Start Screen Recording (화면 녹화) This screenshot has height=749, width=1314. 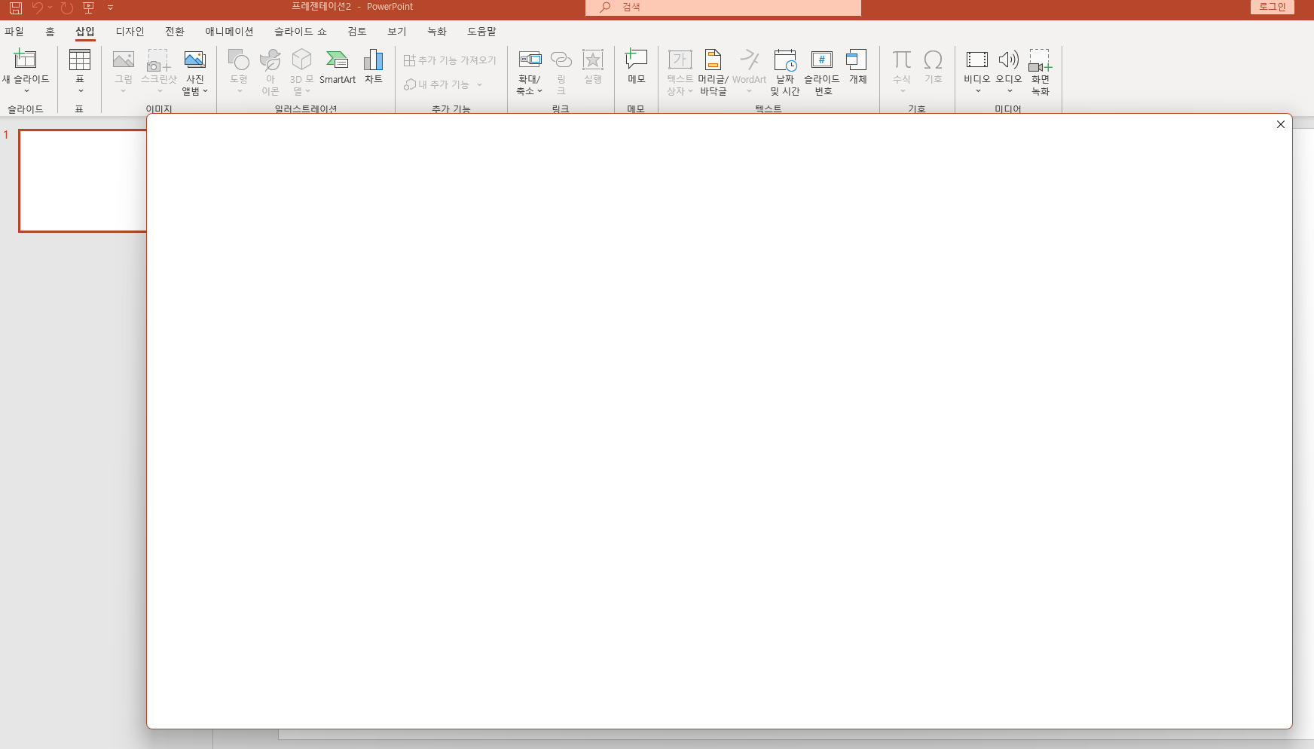1041,72
